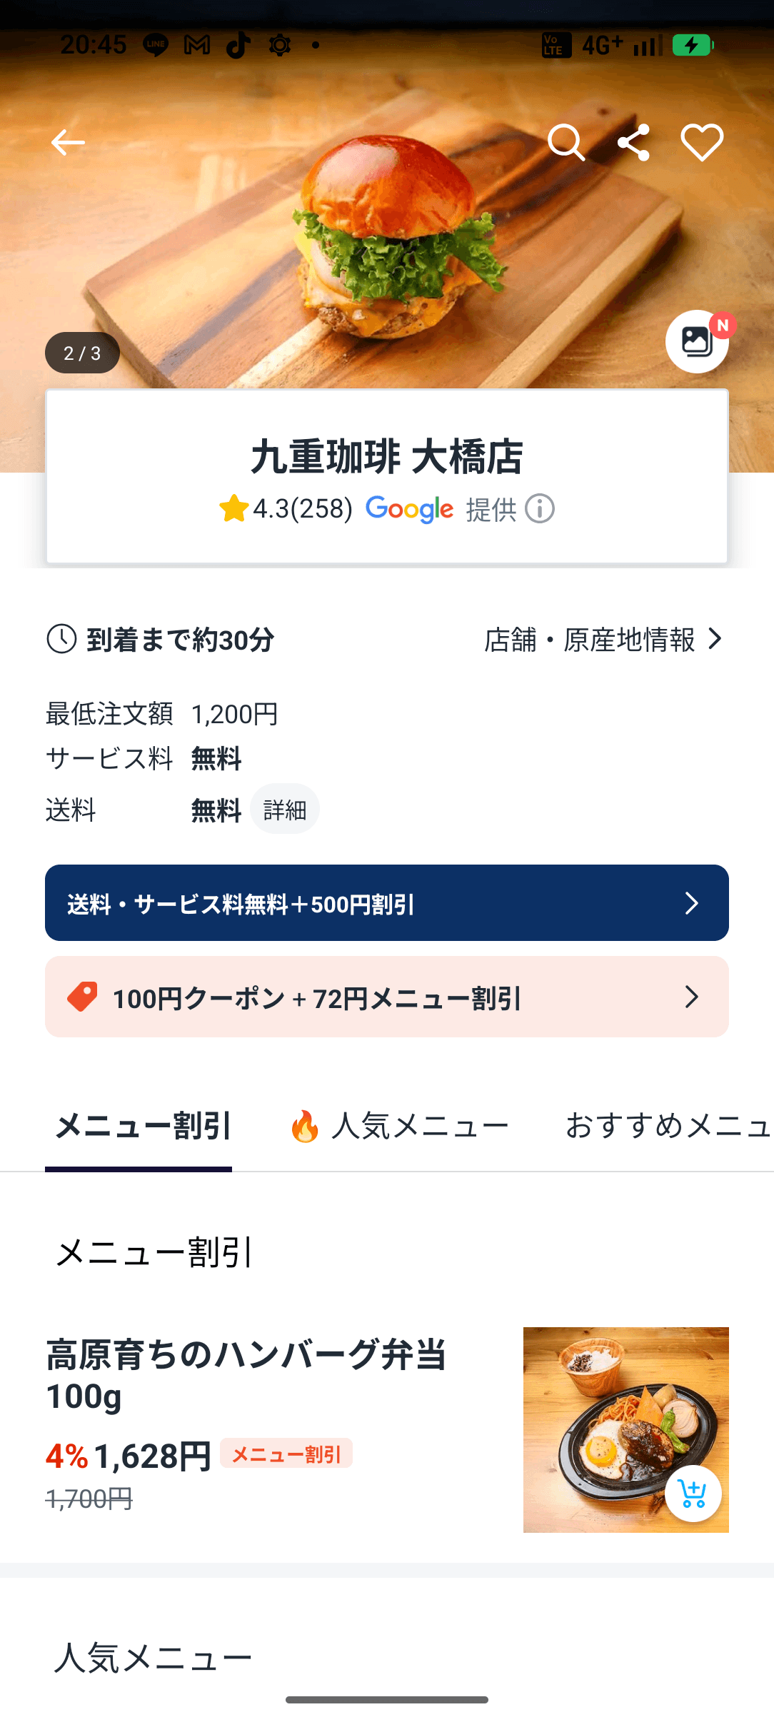
Task: Expand the 100円クーポン coupon banner
Action: coord(386,997)
